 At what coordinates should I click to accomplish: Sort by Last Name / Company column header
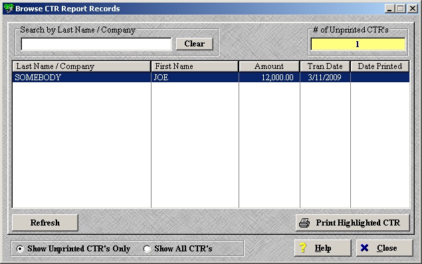point(81,66)
